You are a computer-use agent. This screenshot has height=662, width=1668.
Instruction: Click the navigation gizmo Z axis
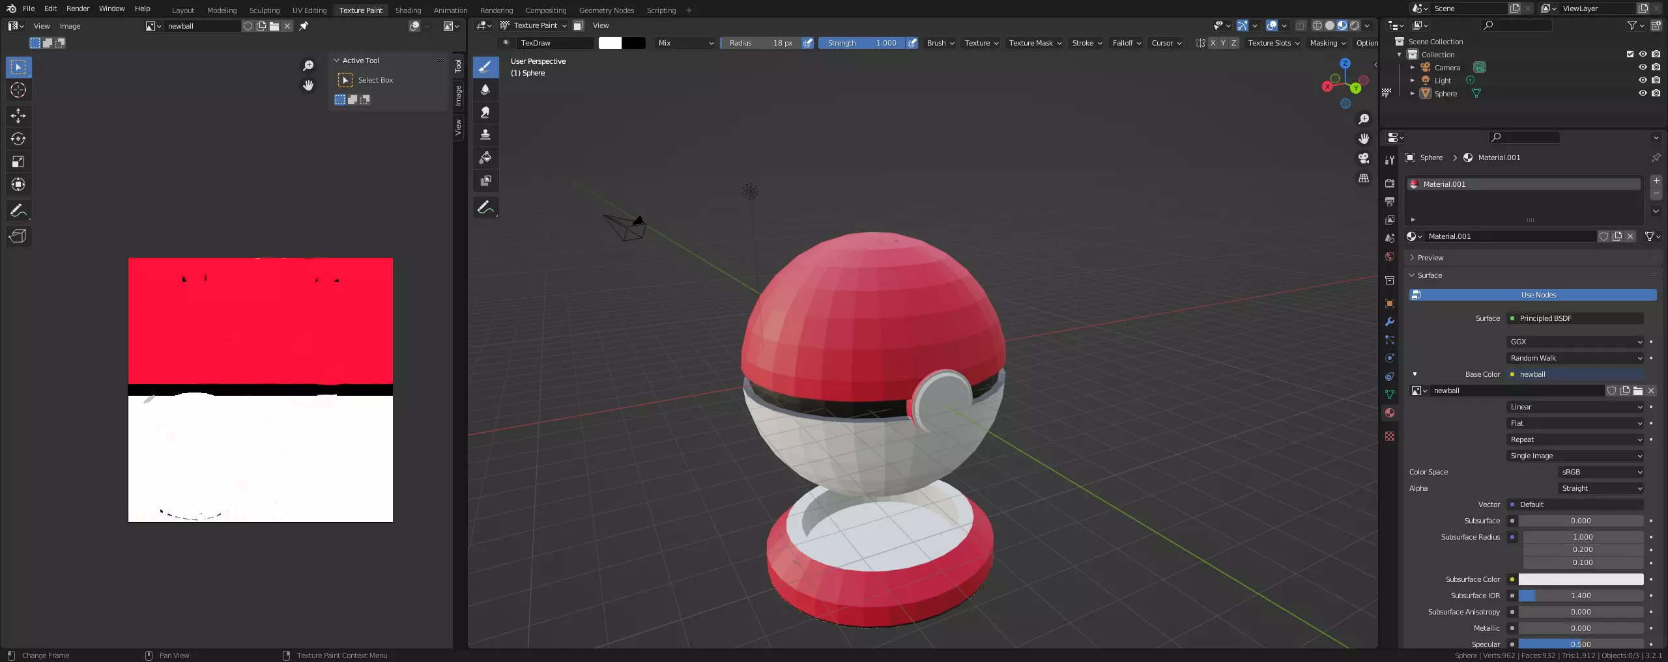coord(1345,64)
